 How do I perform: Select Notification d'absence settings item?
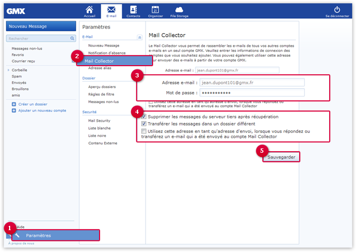107,53
